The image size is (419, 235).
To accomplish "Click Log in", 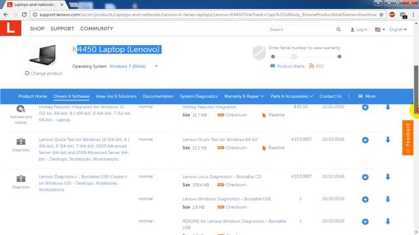I will click(x=359, y=29).
